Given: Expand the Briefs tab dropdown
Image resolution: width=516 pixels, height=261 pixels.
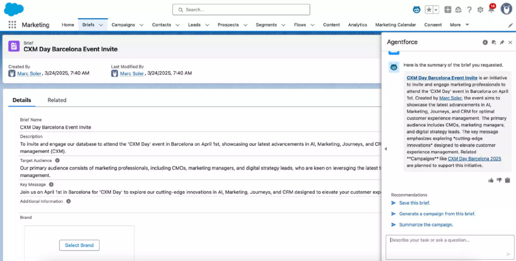Looking at the screenshot, I should click(x=101, y=25).
